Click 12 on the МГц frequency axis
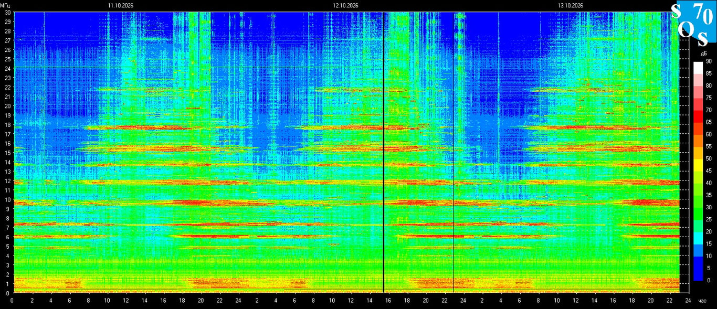717x309 pixels. 7,181
